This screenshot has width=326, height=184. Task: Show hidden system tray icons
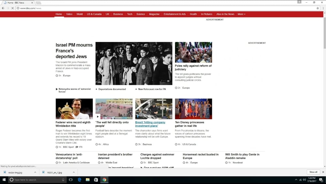pos(296,180)
